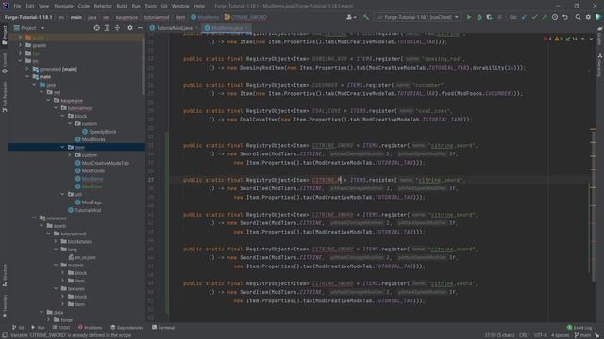Image resolution: width=604 pixels, height=339 pixels.
Task: Open IDE settings gear in the top toolbar
Action: [588, 17]
